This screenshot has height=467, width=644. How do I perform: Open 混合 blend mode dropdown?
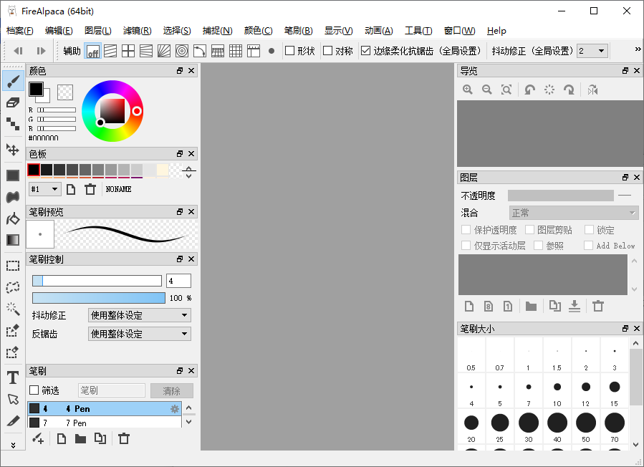(574, 213)
